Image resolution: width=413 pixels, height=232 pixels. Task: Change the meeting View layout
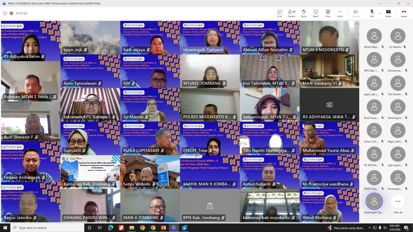[x=328, y=13]
